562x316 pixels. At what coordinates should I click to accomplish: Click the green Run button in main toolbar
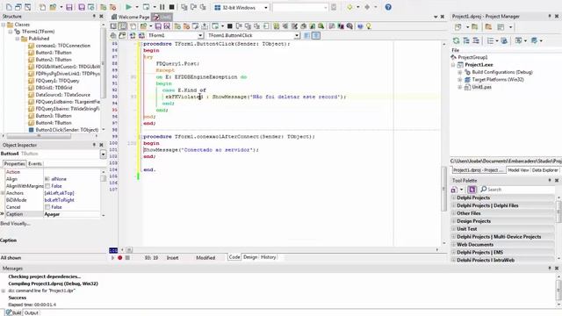click(128, 7)
